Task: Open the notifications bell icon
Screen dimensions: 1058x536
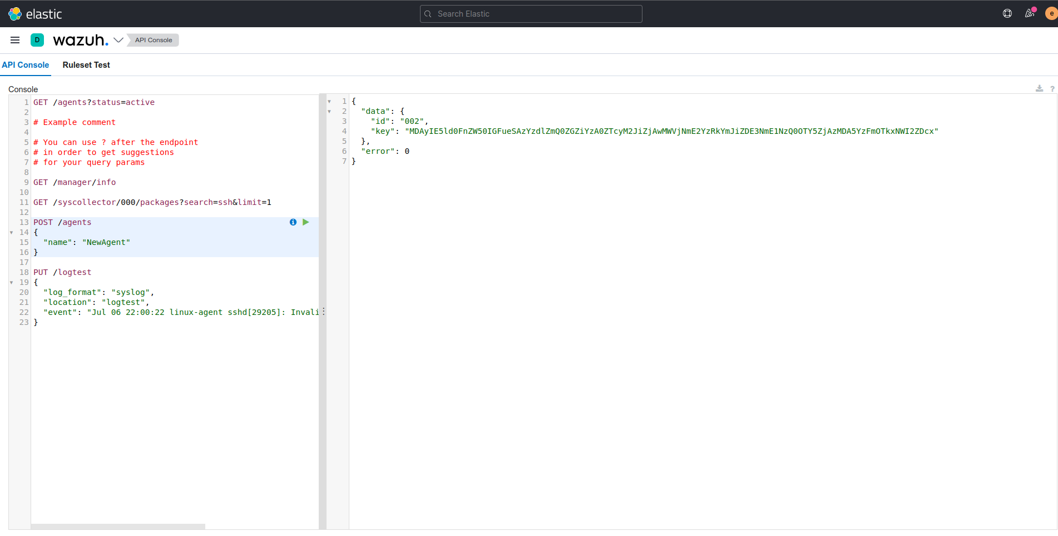Action: point(1030,13)
